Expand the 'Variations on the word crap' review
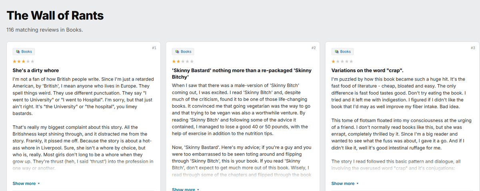Image resolution: width=480 pixels, height=191 pixels. [343, 183]
